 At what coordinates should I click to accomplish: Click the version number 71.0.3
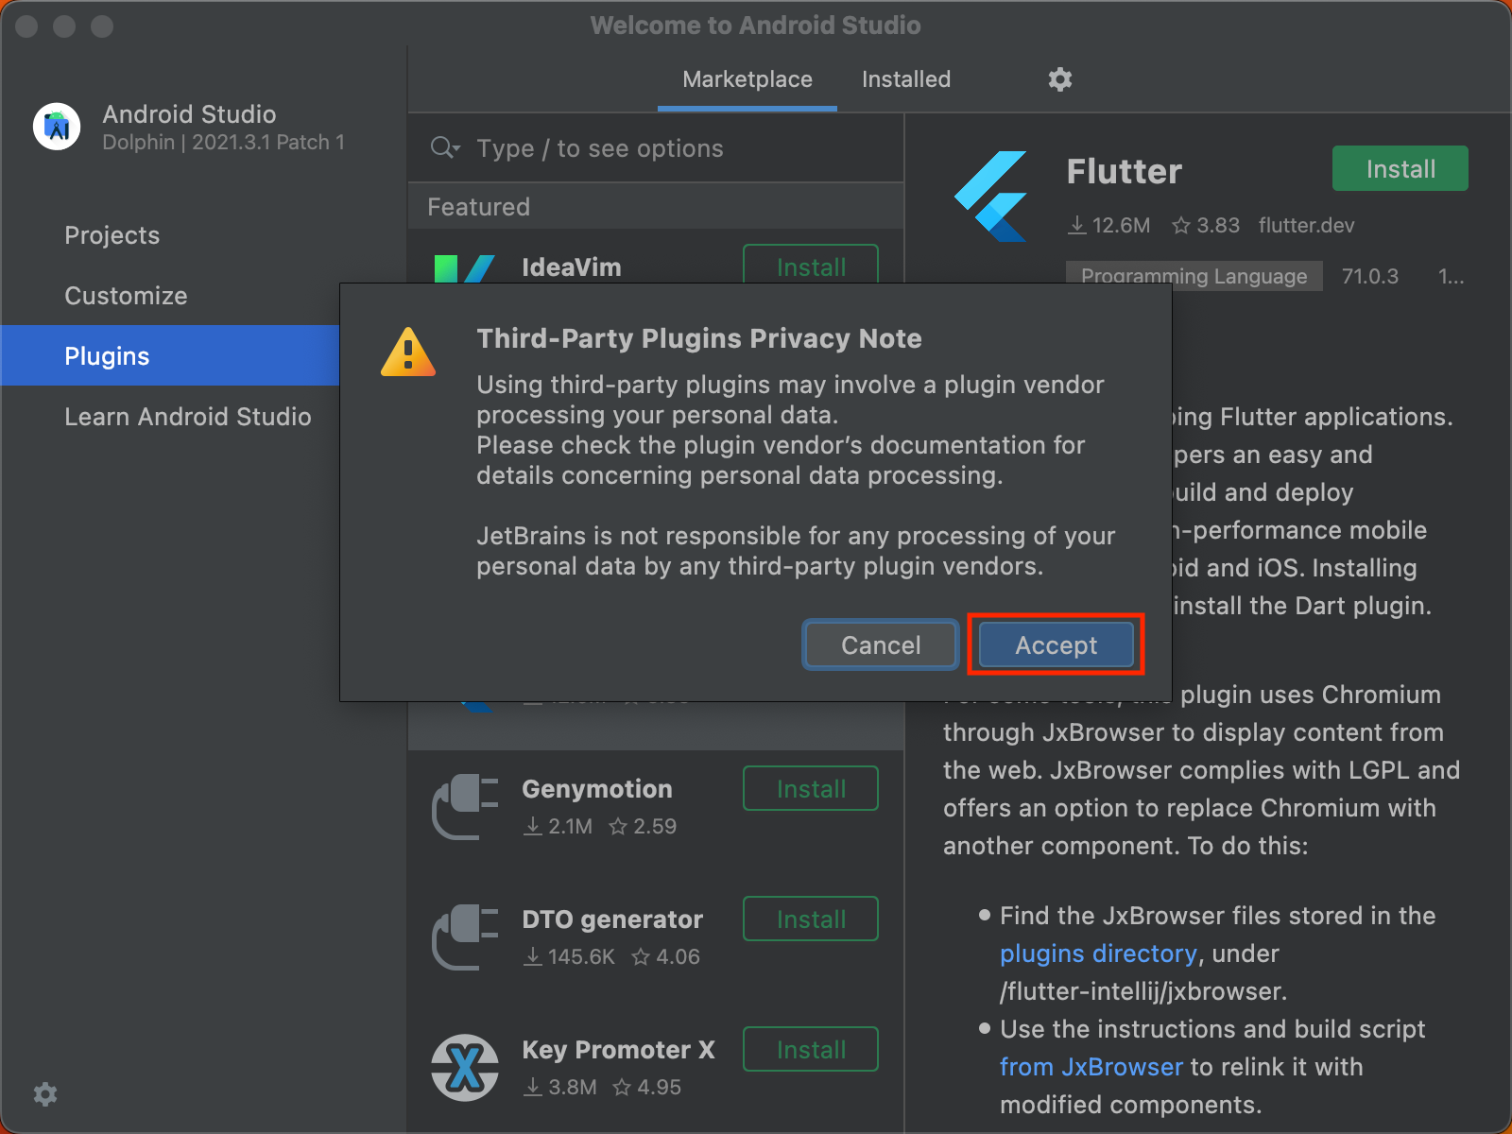1370,276
